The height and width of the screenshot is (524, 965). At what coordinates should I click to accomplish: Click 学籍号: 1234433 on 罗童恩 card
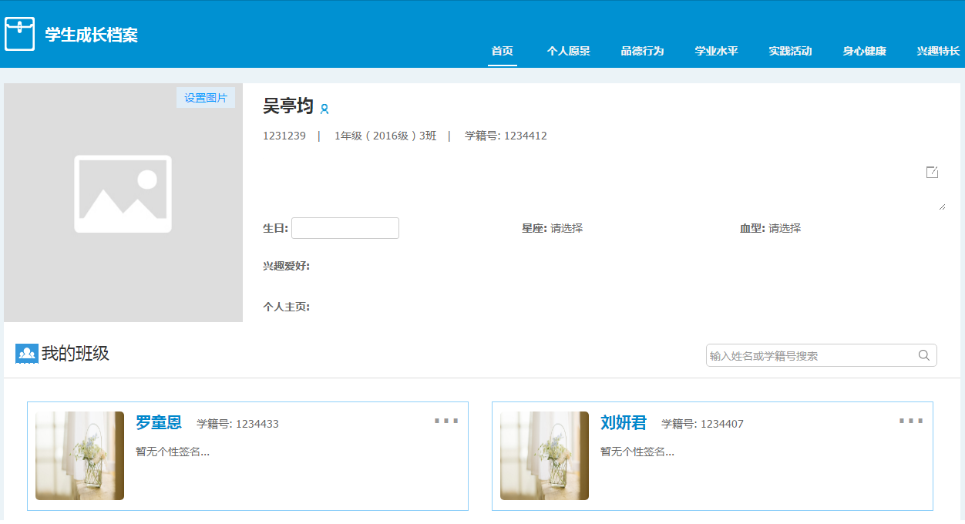click(x=238, y=424)
